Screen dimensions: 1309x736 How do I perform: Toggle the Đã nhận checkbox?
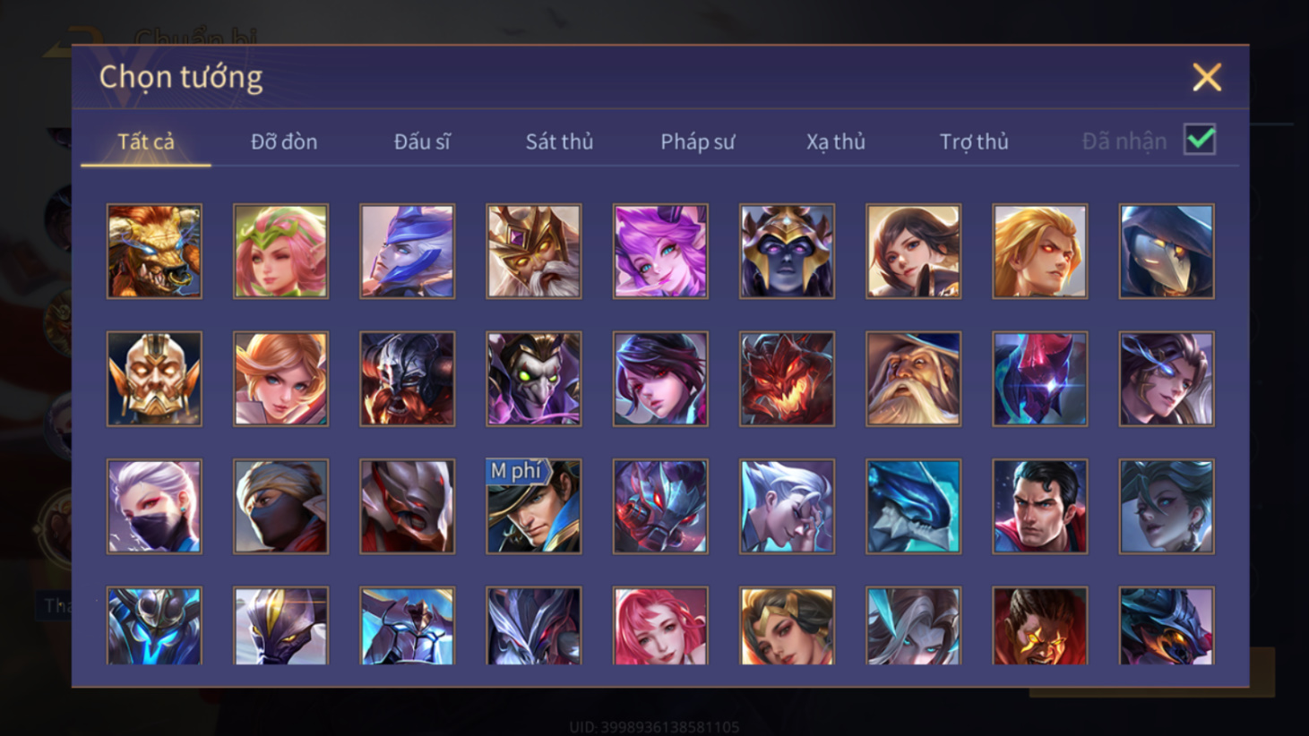click(1200, 140)
